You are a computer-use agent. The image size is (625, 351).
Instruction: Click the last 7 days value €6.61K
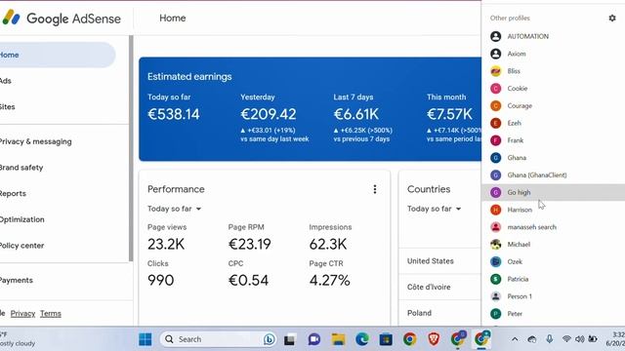pyautogui.click(x=355, y=115)
